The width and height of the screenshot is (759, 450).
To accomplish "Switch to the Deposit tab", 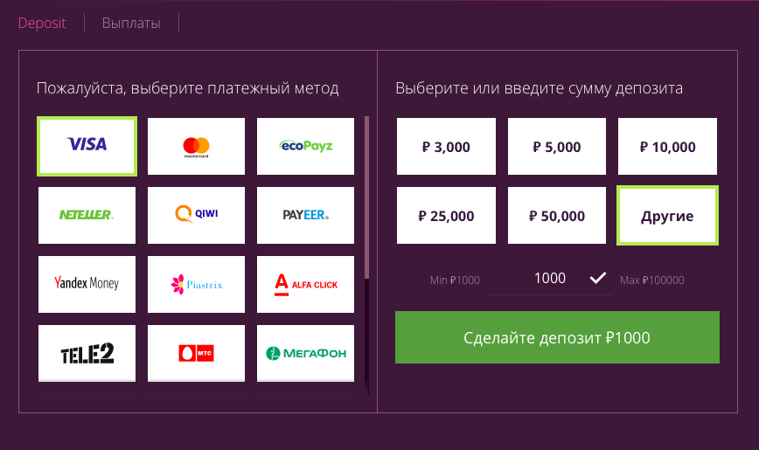I will [42, 23].
